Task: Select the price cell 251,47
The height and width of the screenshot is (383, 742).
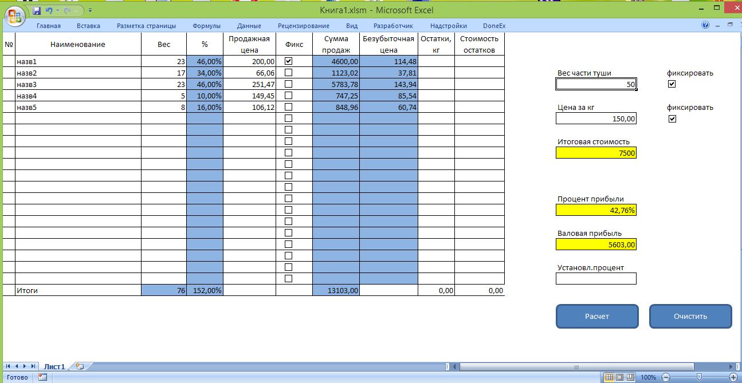Action: click(249, 84)
